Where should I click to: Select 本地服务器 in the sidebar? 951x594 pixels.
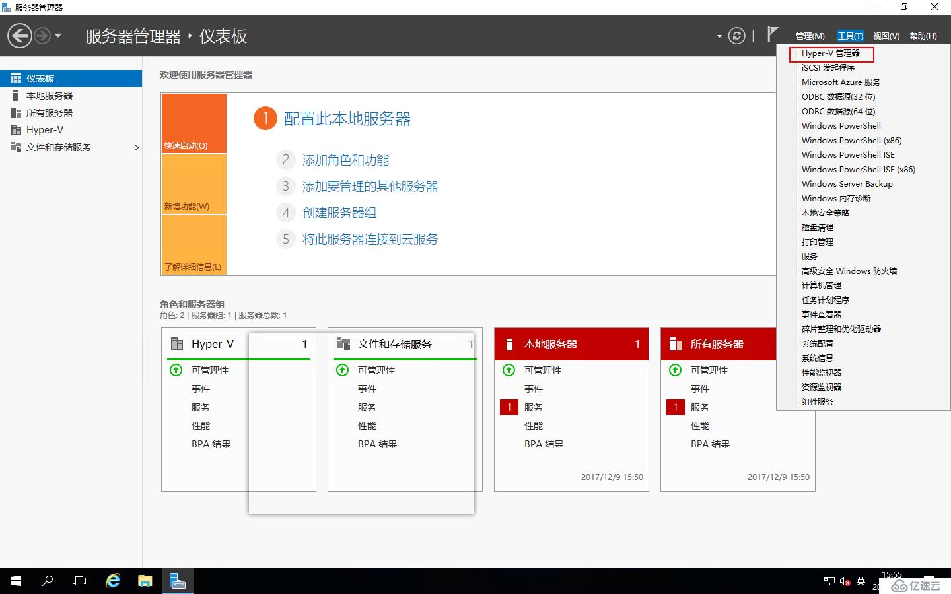point(71,96)
